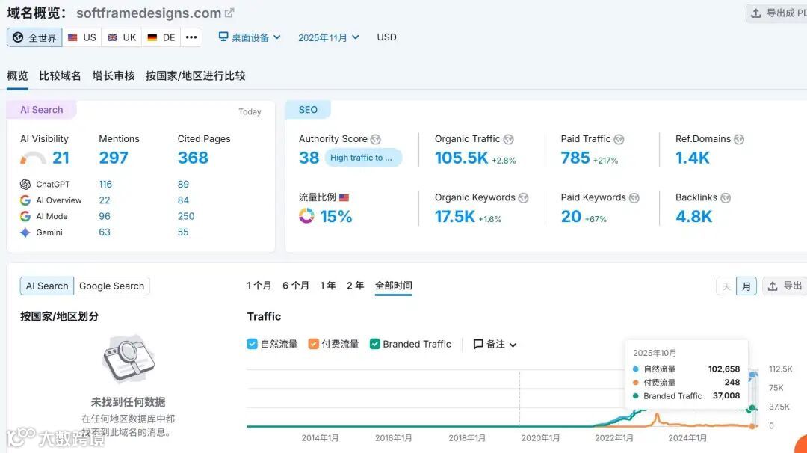Open Ref.Domains value 1.4K
807x453 pixels.
click(692, 158)
